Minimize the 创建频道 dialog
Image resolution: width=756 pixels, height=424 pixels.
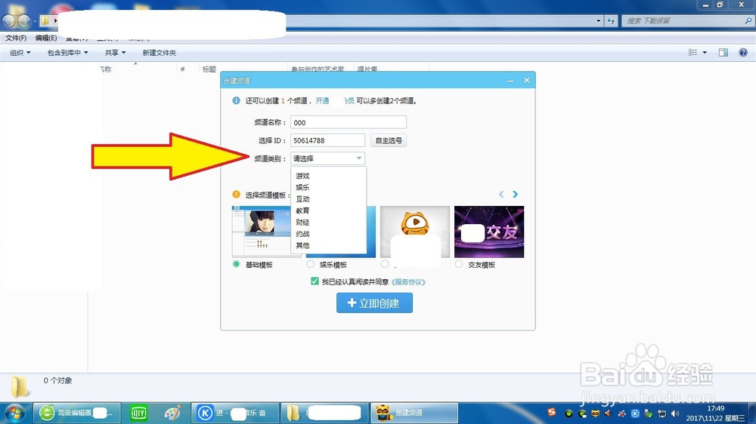click(510, 81)
